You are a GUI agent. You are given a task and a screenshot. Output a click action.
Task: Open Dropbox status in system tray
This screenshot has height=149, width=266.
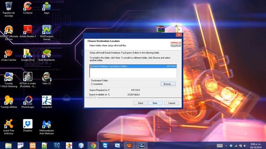point(231,146)
